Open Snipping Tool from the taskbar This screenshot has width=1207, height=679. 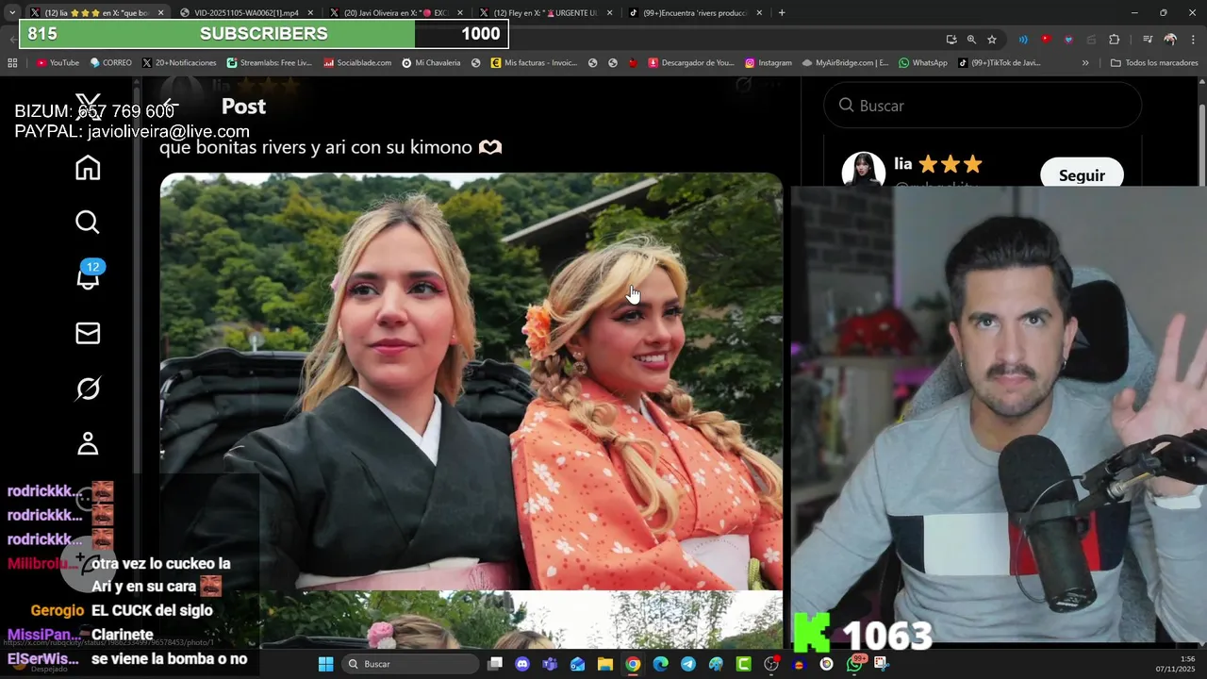pos(882,664)
